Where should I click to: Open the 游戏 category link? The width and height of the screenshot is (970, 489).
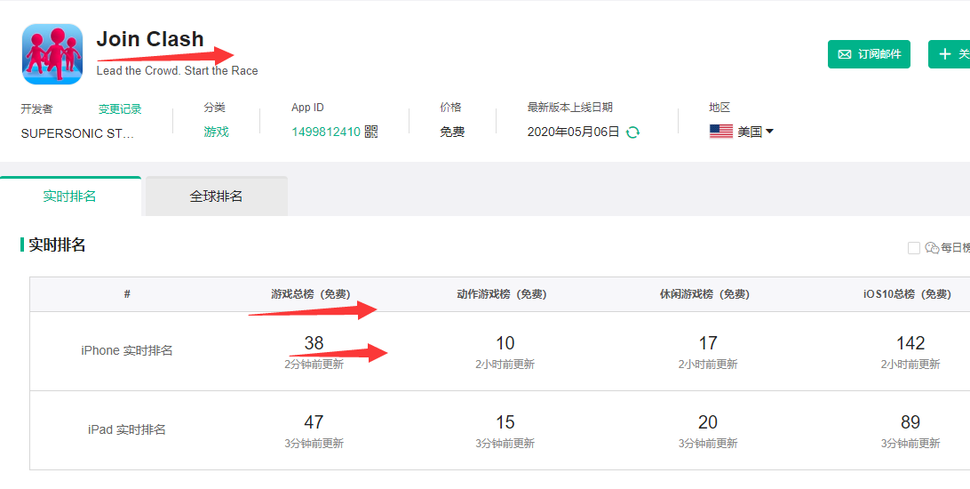[x=216, y=132]
